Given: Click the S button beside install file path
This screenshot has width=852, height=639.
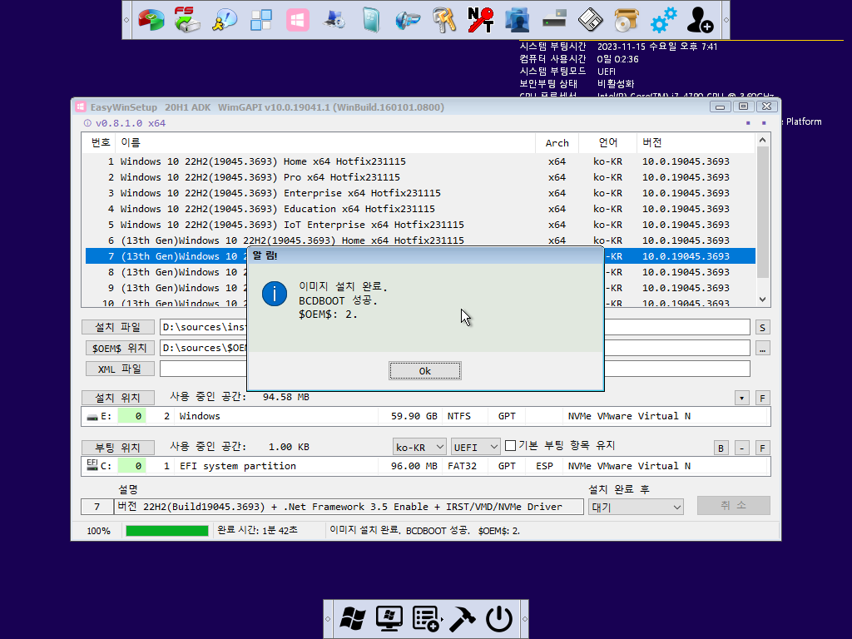Looking at the screenshot, I should [x=762, y=327].
